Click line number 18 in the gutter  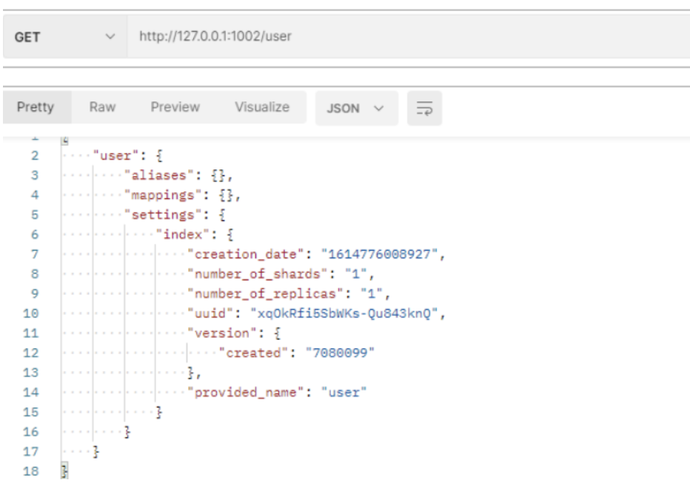(x=31, y=471)
